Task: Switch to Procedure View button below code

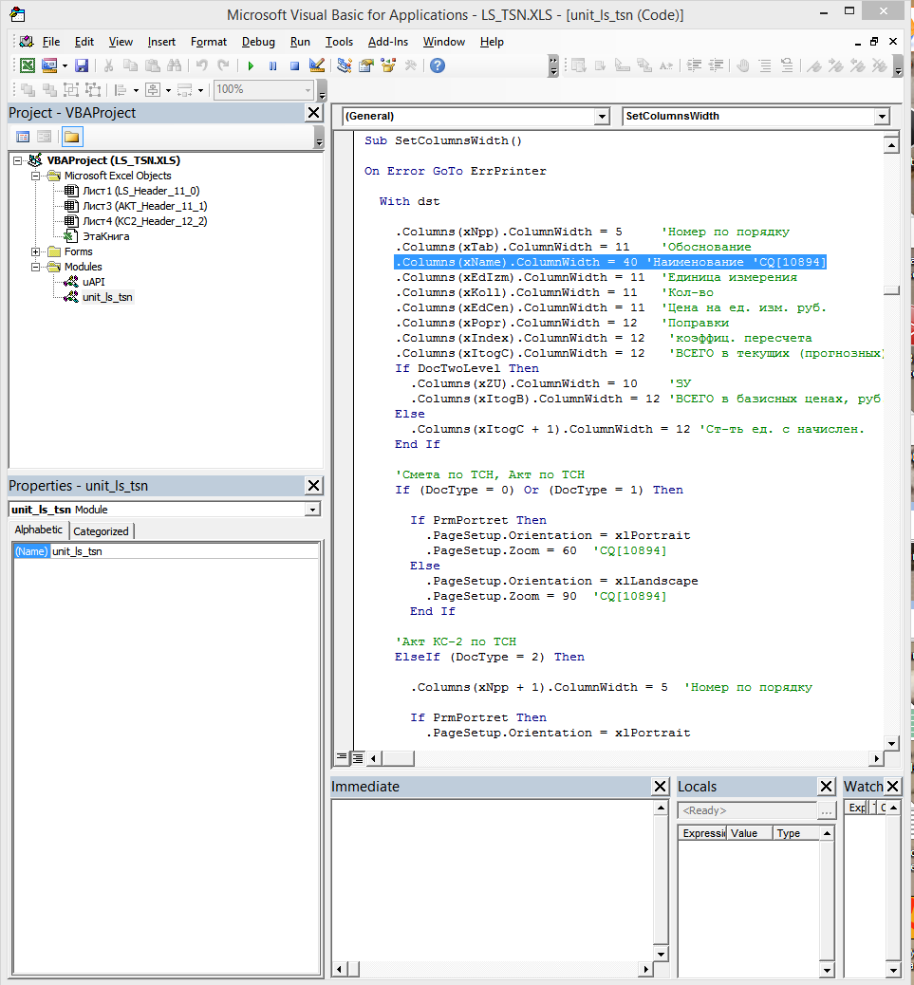Action: coord(342,757)
